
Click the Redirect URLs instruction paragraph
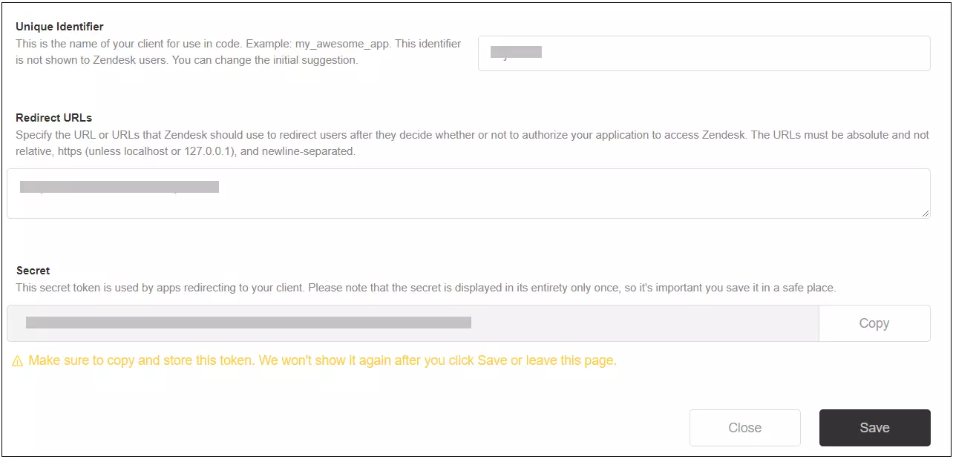click(x=468, y=142)
